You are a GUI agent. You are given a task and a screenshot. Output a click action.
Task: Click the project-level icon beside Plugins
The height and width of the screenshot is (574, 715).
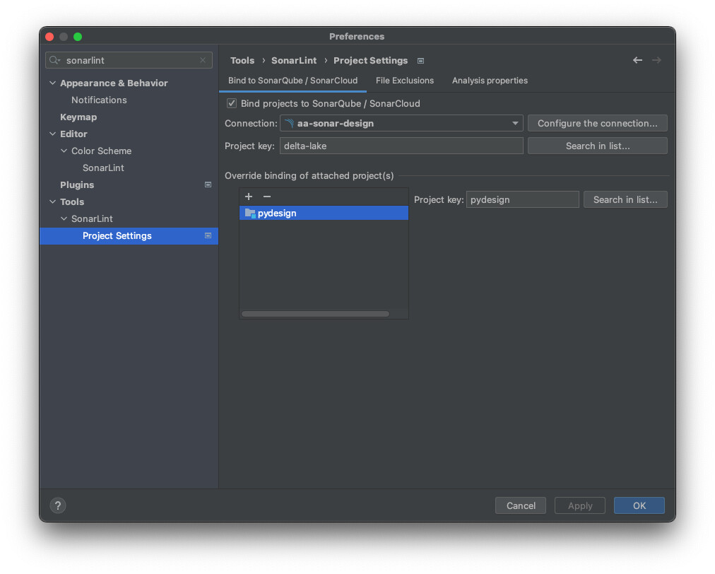click(208, 185)
